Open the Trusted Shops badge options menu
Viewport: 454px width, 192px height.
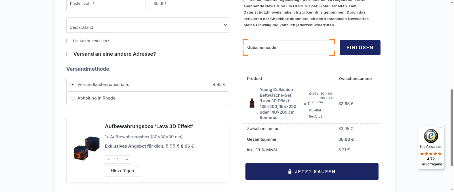(x=440, y=128)
